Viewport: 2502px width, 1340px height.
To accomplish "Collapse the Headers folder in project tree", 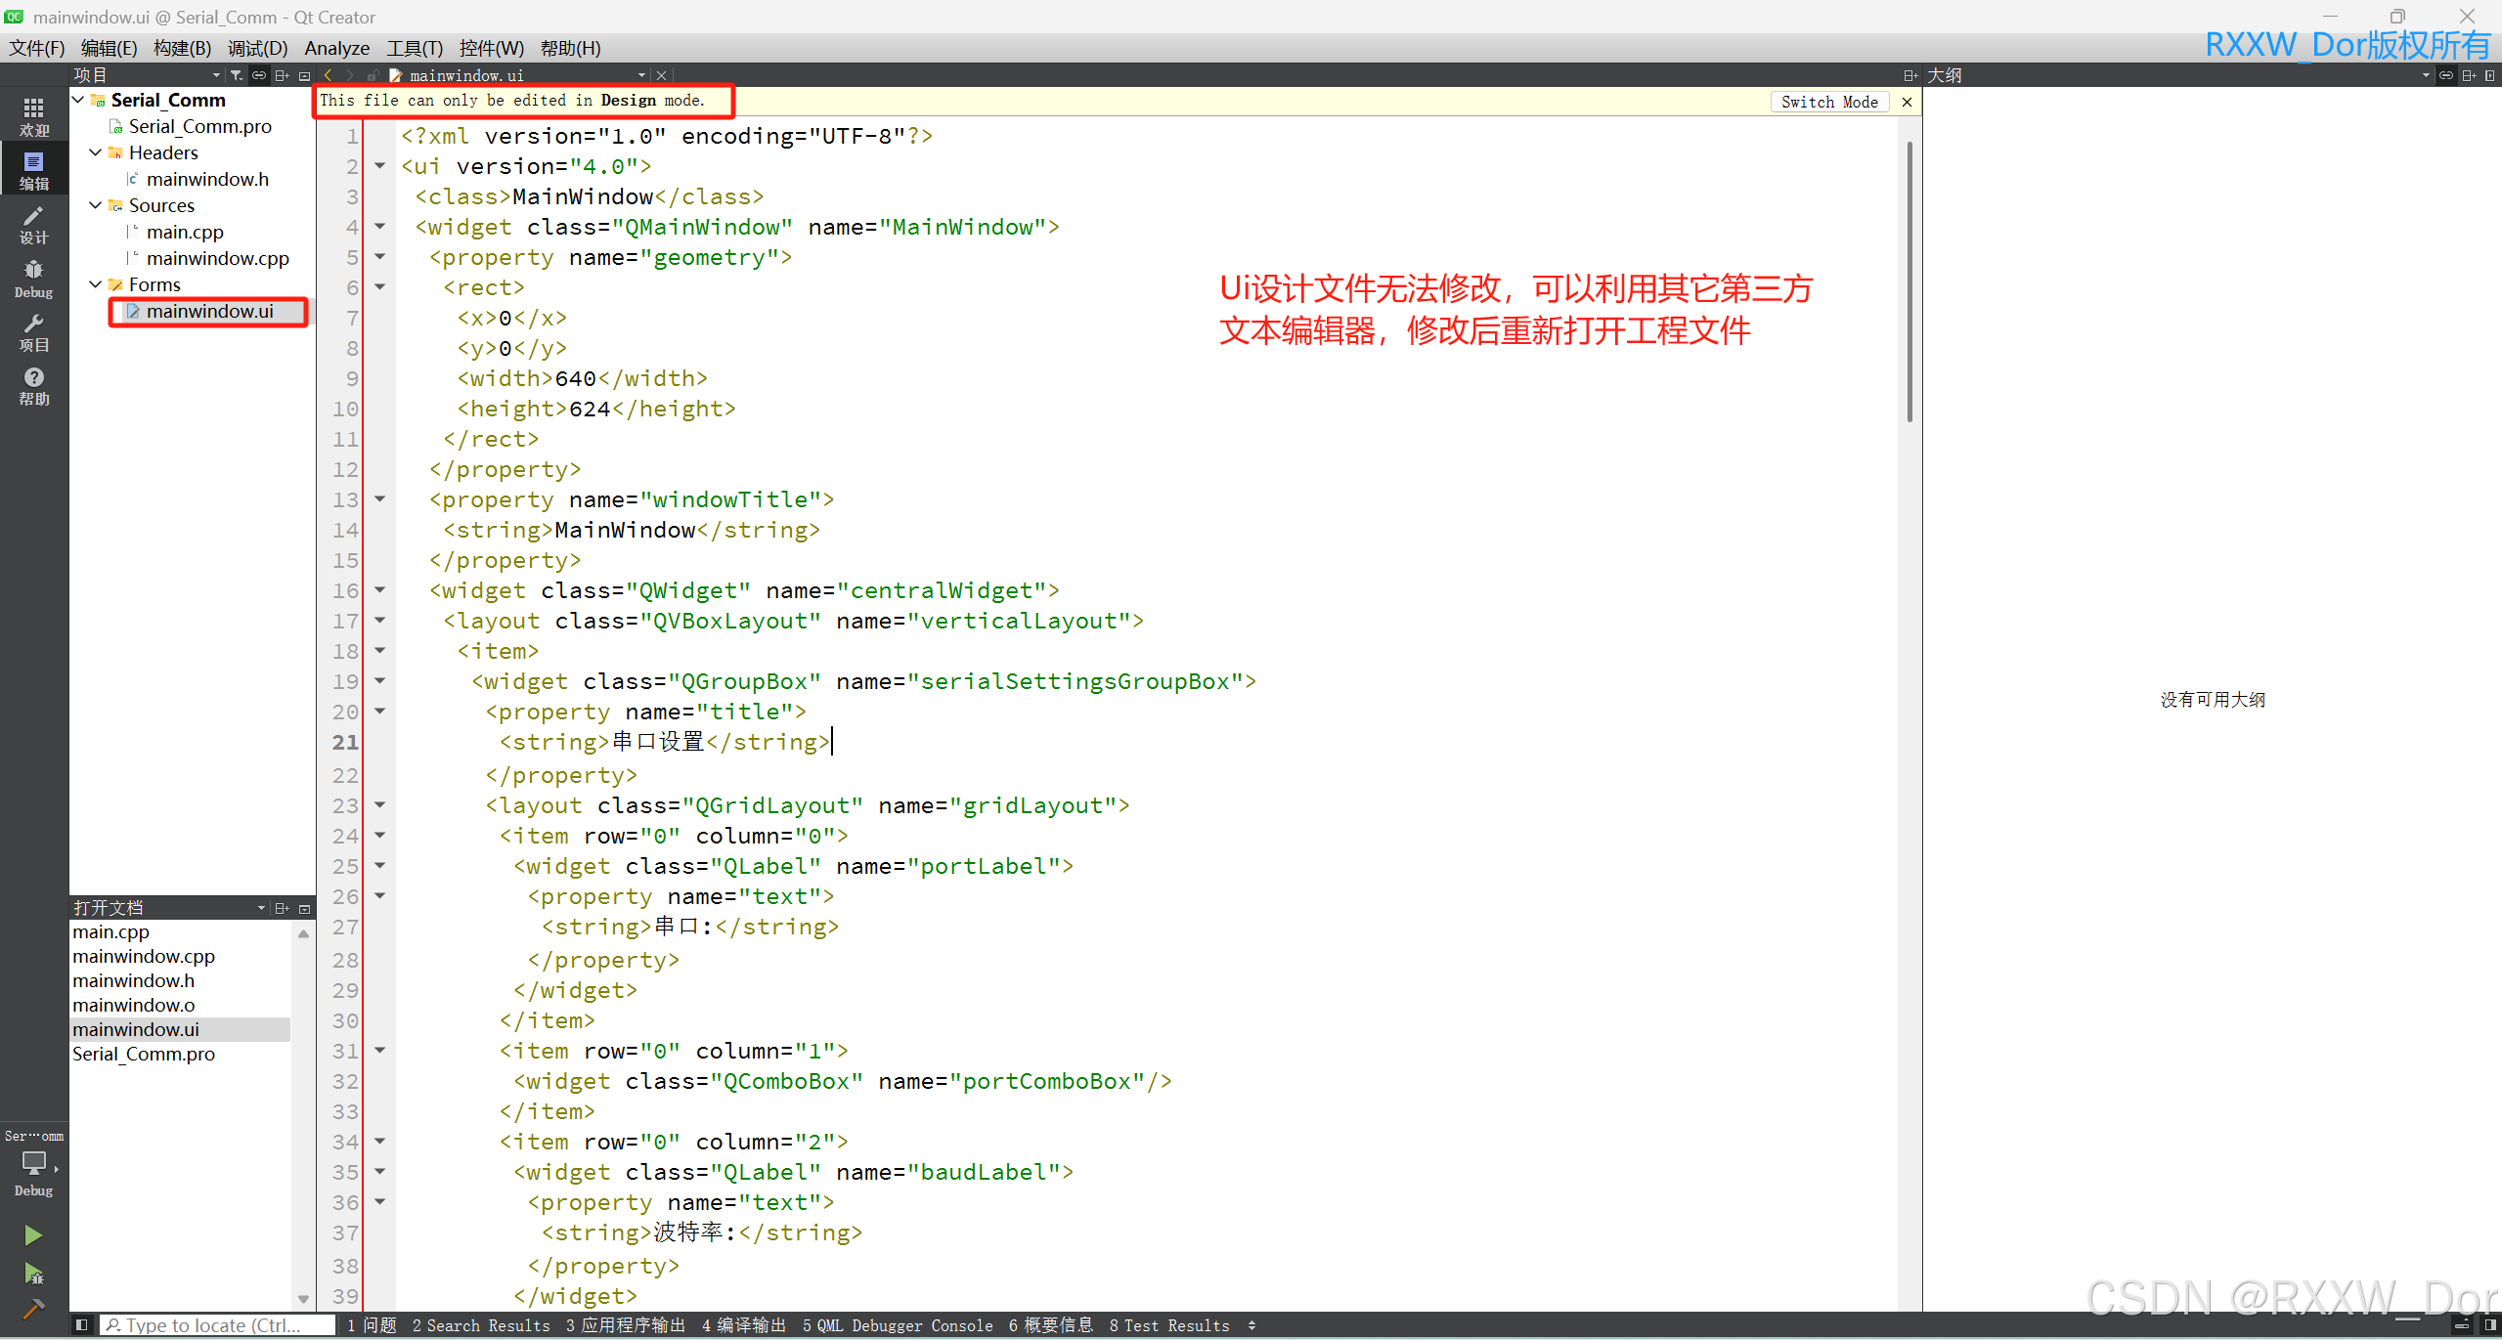I will click(96, 152).
